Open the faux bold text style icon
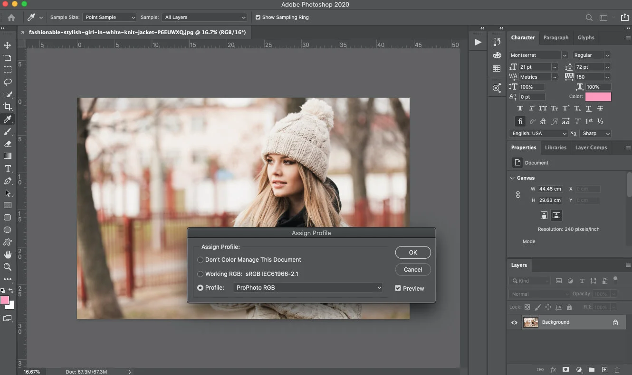The width and height of the screenshot is (632, 375). [x=520, y=108]
